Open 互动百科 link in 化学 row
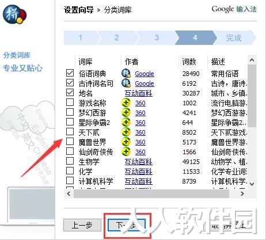The image size is (266, 240). [x=139, y=172]
